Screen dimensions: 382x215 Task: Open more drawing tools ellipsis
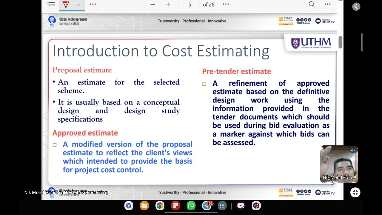point(93,4)
